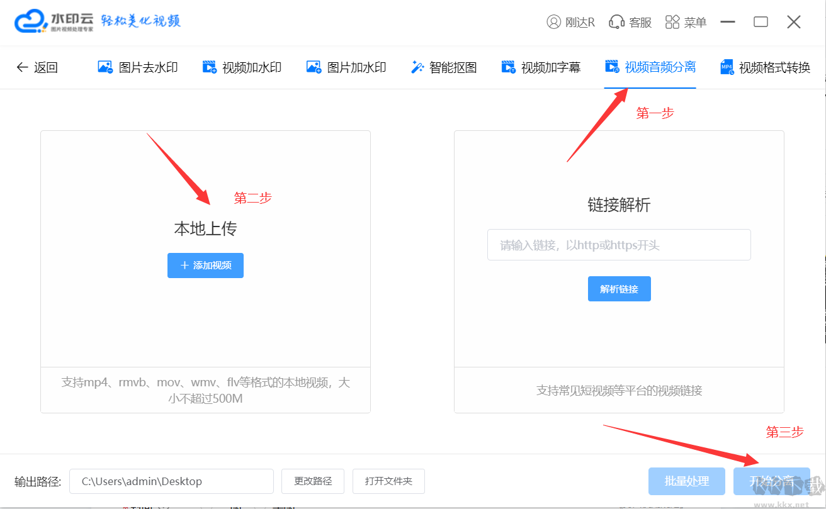826x509 pixels.
Task: Open the 刚达R username menu
Action: (580, 23)
